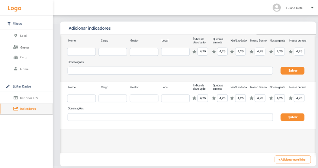Click the second row Salvar button
Image resolution: width=318 pixels, height=168 pixels.
pos(292,117)
